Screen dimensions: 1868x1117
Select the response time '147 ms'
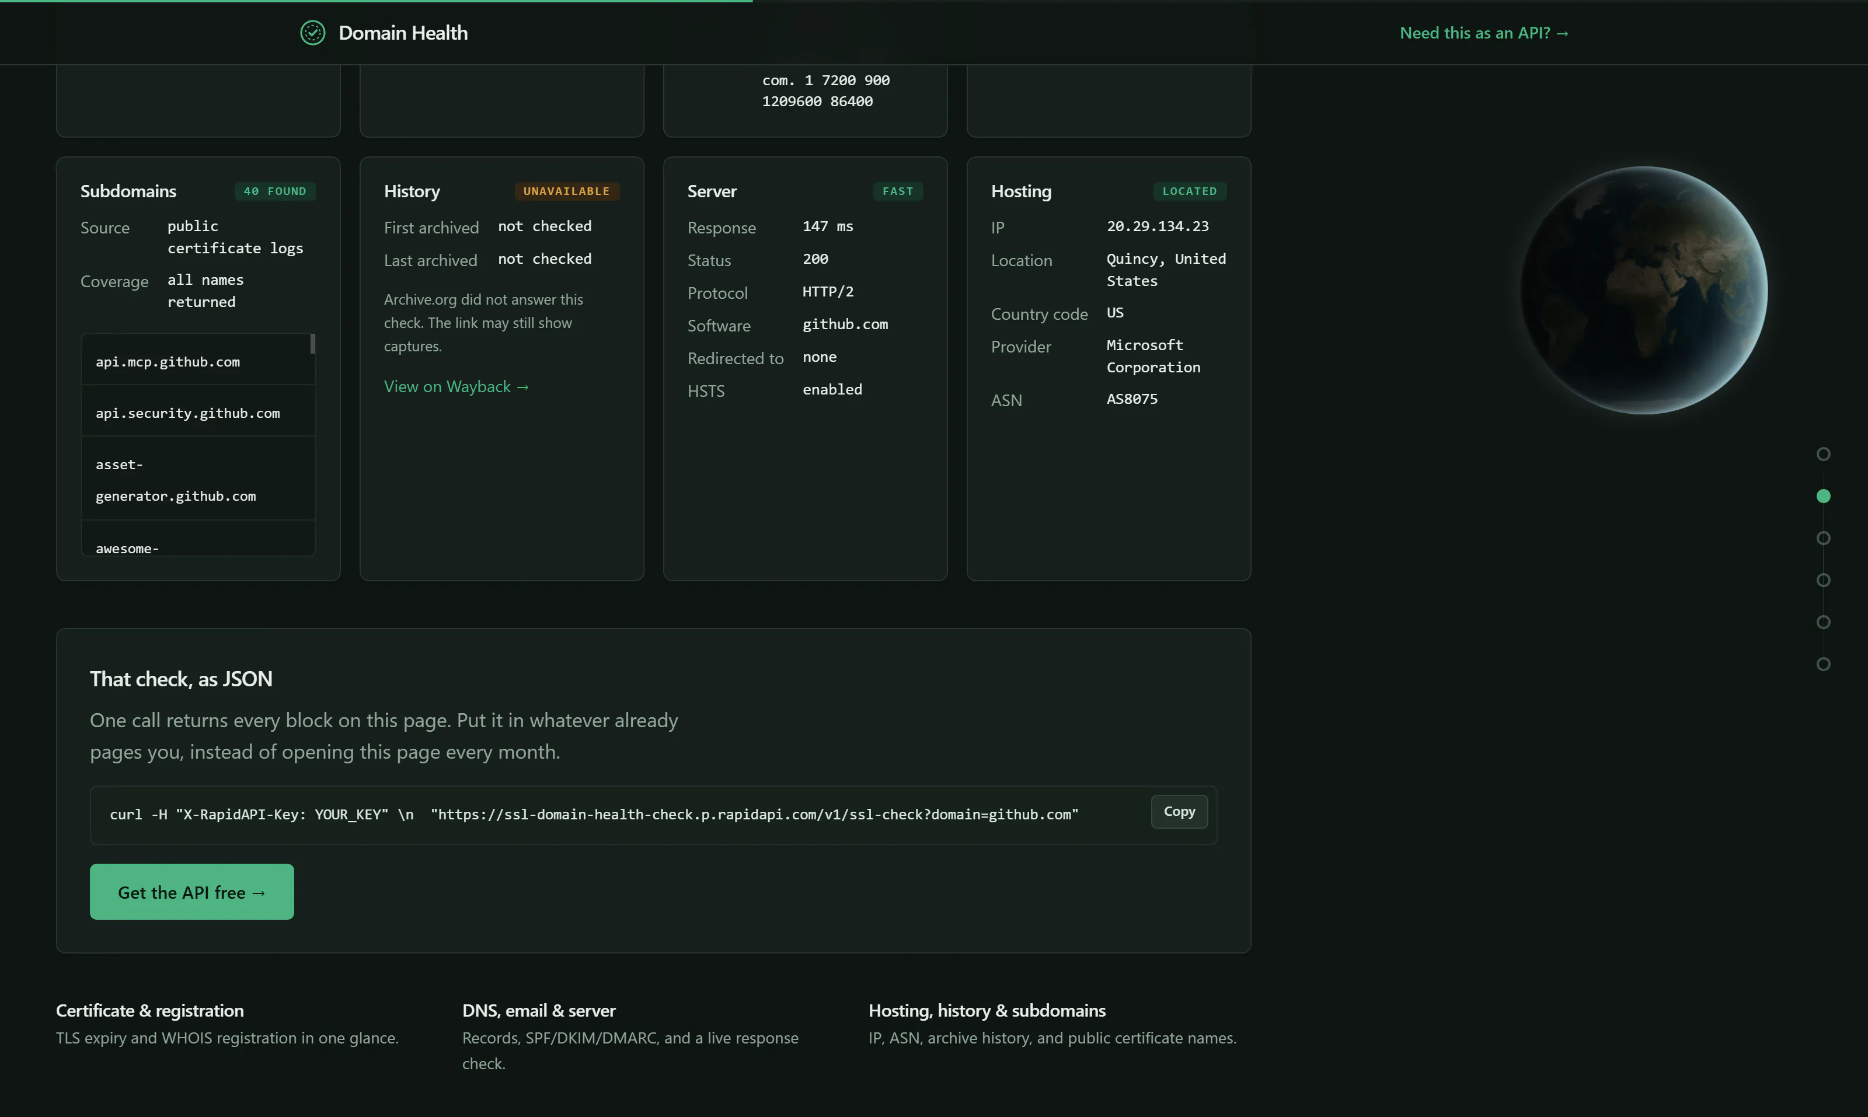click(827, 226)
